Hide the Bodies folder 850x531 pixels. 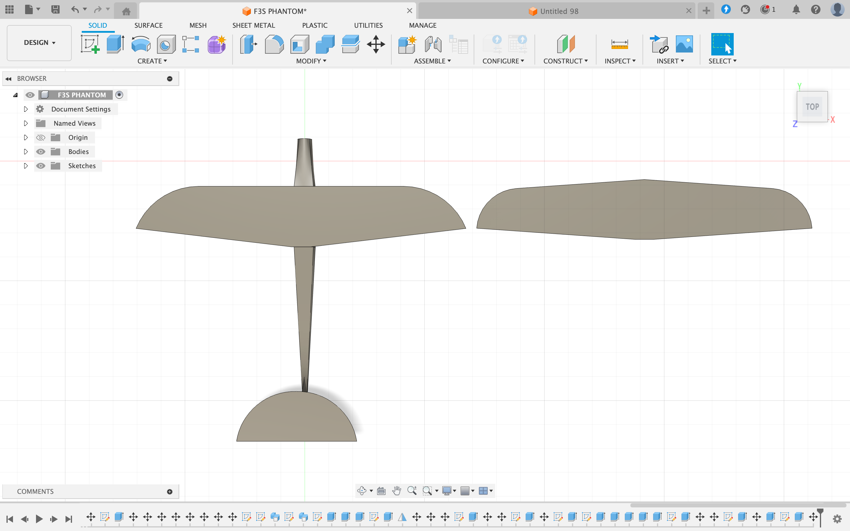point(41,151)
